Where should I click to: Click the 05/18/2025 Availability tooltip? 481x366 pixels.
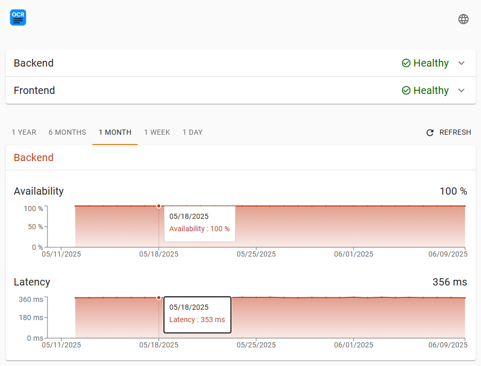pos(200,224)
